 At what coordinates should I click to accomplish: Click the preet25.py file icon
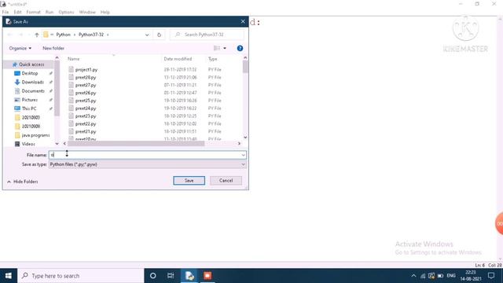pos(71,101)
